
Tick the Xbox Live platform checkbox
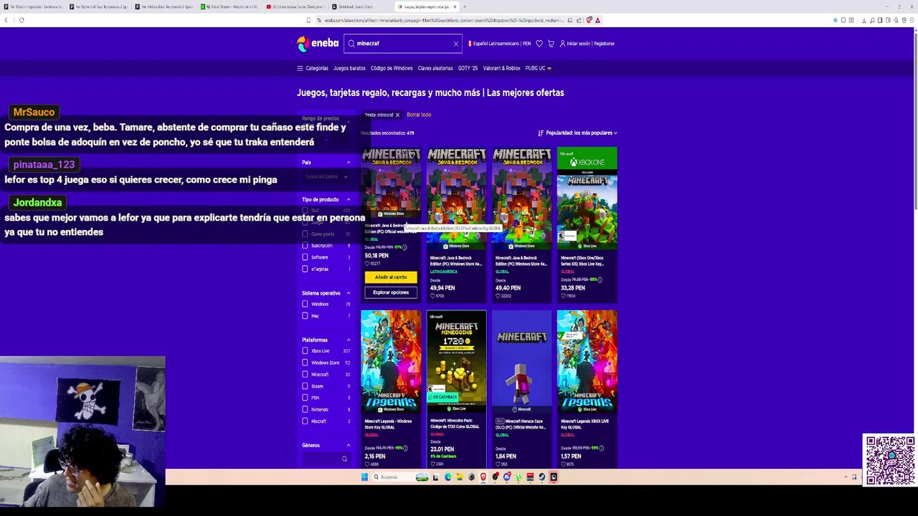pos(305,351)
